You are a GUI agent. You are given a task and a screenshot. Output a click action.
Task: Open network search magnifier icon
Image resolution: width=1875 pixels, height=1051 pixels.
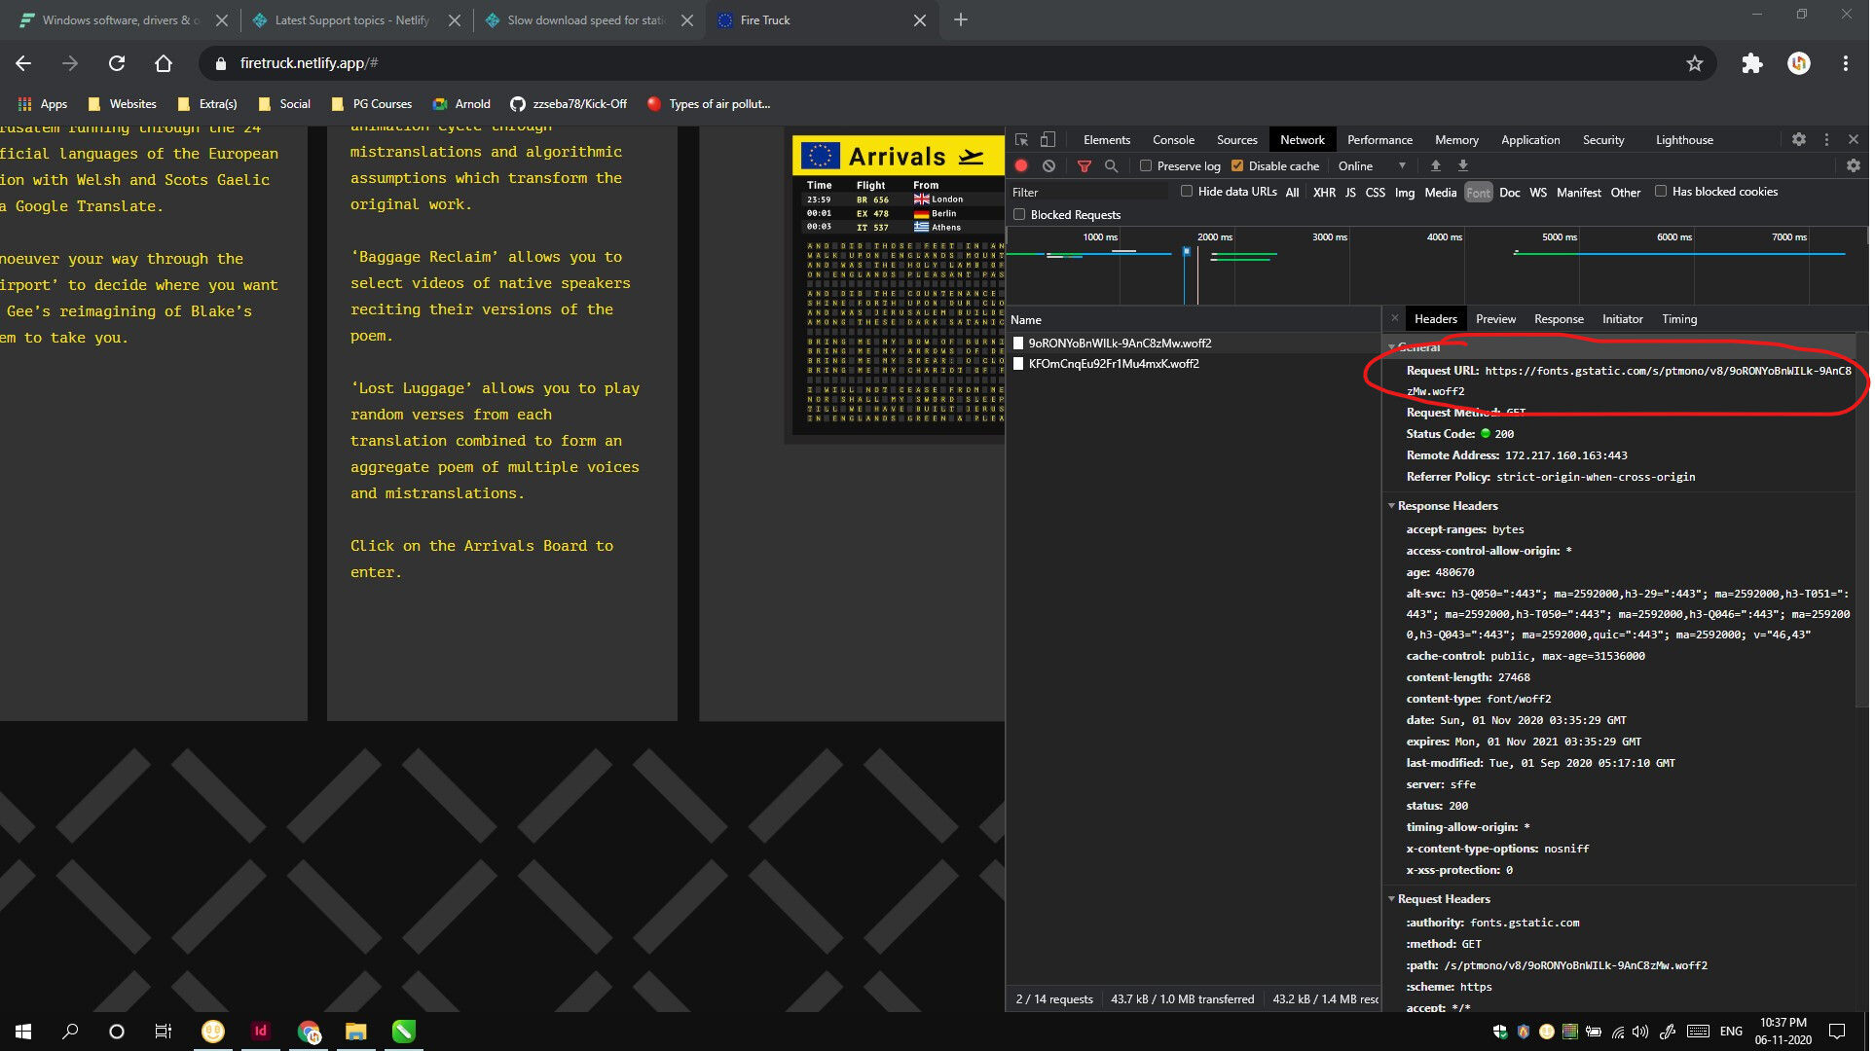coord(1111,166)
